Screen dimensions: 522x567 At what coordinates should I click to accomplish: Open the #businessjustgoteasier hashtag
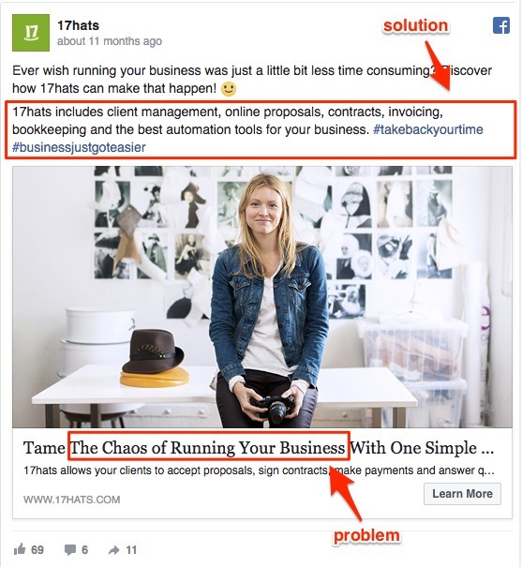click(79, 147)
